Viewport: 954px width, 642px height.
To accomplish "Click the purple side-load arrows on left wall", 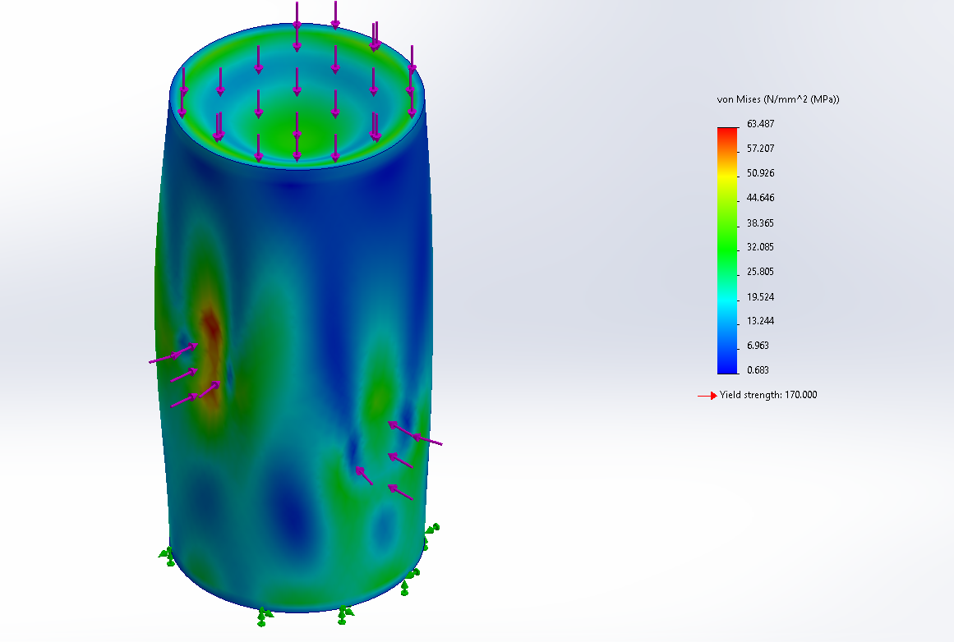I will [x=185, y=375].
